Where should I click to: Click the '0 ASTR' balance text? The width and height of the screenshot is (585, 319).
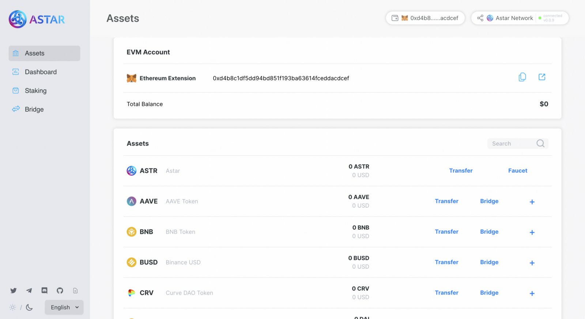pyautogui.click(x=359, y=166)
